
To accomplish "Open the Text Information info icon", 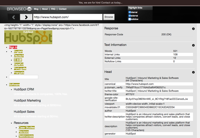I will point(193,45).
